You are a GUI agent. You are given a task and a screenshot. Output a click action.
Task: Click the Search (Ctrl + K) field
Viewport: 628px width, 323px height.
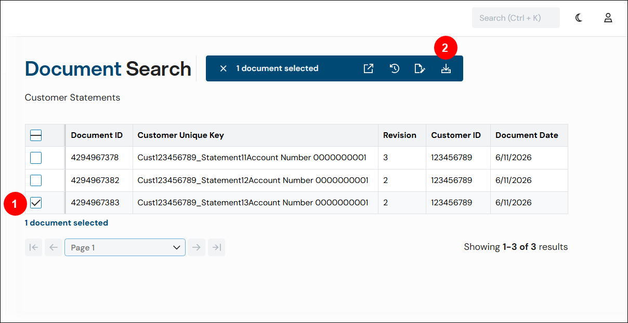(x=516, y=18)
